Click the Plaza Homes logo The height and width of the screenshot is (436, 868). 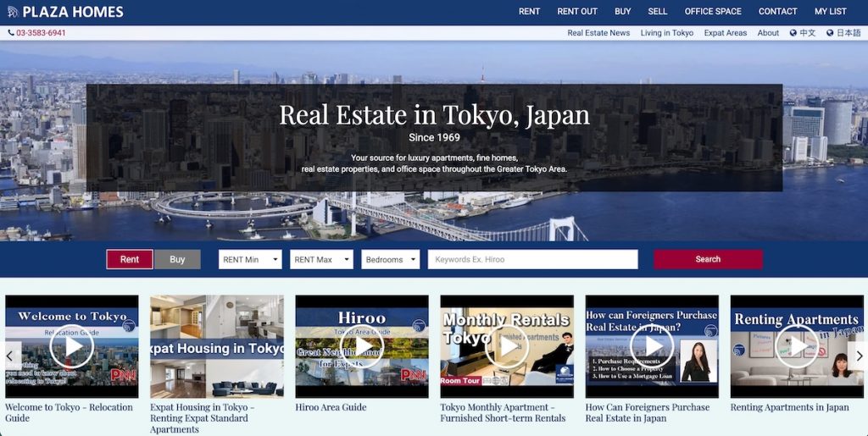tap(65, 12)
